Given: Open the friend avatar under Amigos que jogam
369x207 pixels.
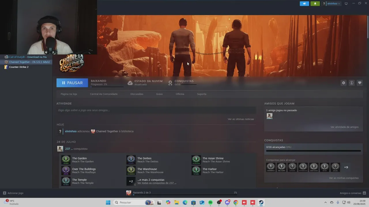Looking at the screenshot, I should point(270,116).
